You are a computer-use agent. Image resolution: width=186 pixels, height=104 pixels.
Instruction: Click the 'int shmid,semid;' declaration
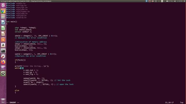23,30
